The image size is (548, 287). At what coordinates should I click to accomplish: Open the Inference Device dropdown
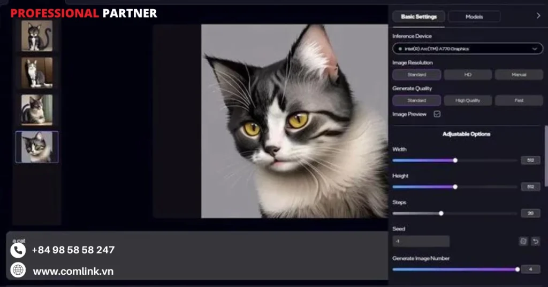(x=467, y=49)
